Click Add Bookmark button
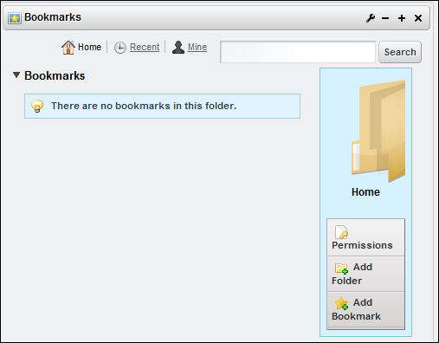This screenshot has width=439, height=343. [x=365, y=309]
